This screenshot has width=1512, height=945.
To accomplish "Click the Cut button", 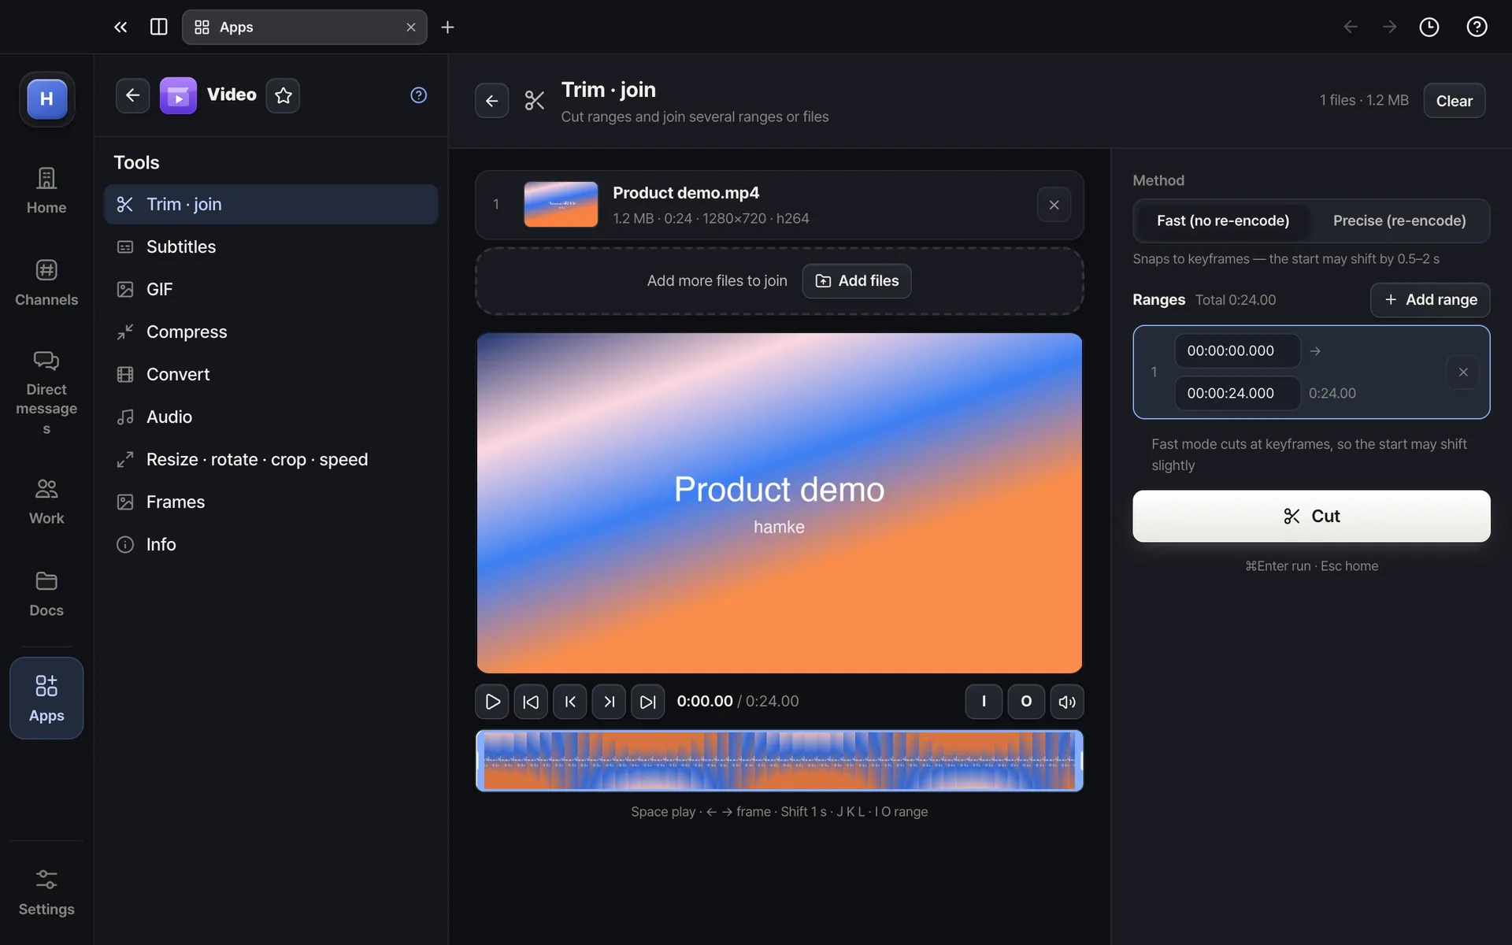I will (1311, 517).
